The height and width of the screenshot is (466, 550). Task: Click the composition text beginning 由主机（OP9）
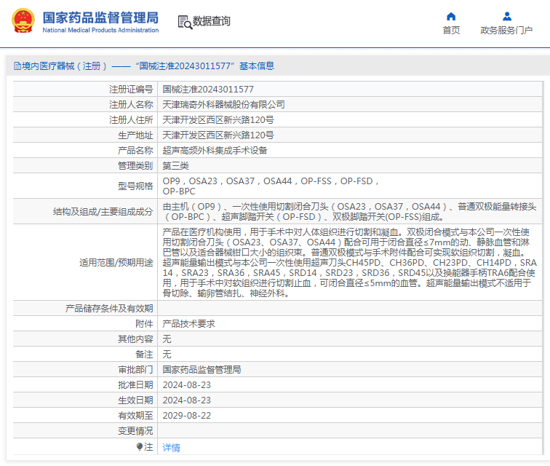tap(349, 212)
